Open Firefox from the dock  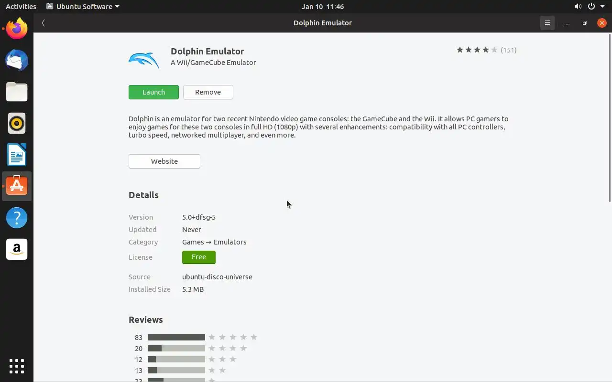click(17, 29)
